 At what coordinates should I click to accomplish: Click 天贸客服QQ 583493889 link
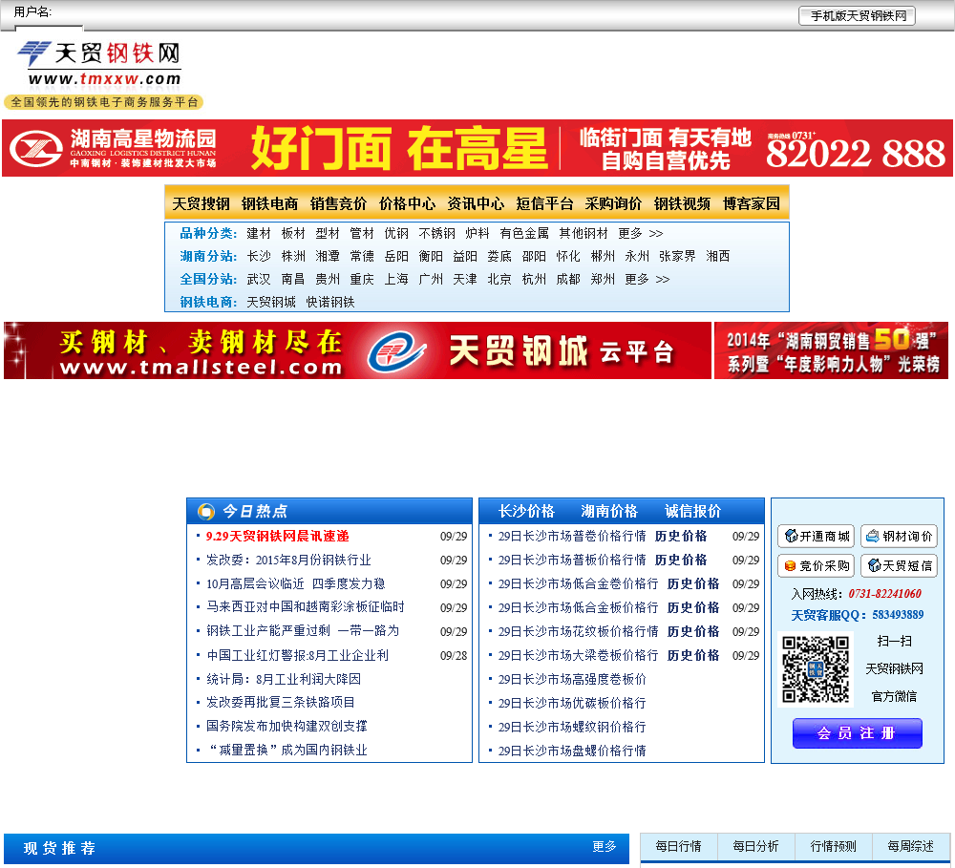[857, 615]
